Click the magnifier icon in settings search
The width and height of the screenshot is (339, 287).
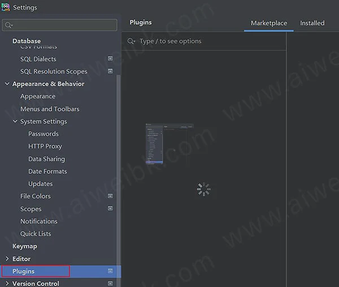pyautogui.click(x=8, y=25)
